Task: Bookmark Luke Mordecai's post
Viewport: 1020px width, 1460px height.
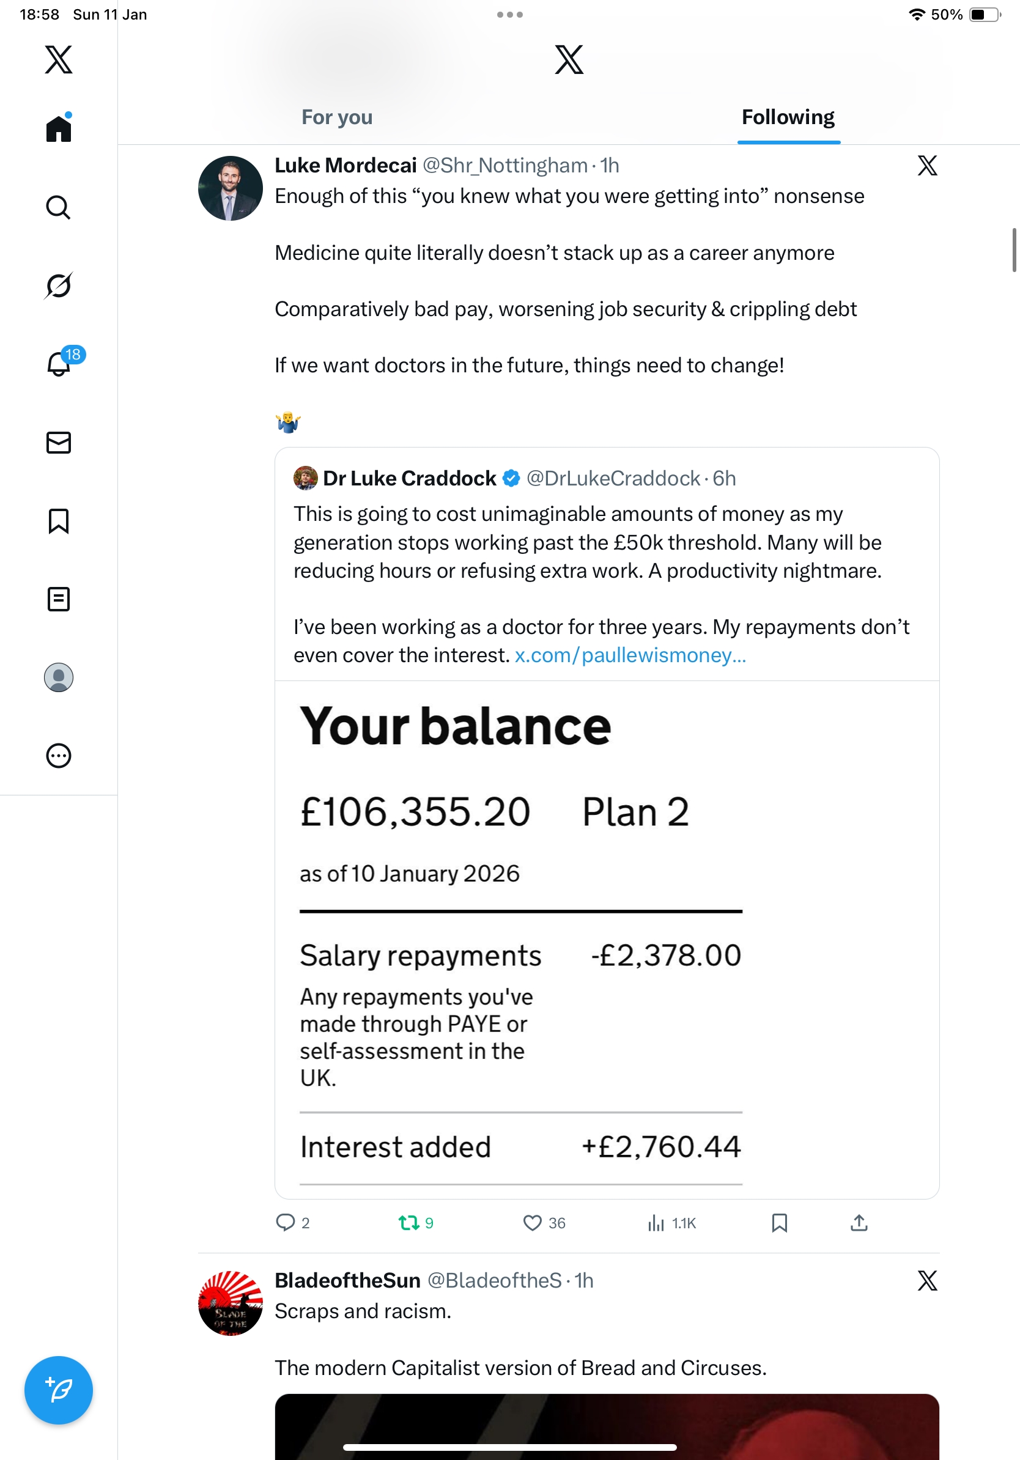Action: click(x=779, y=1222)
